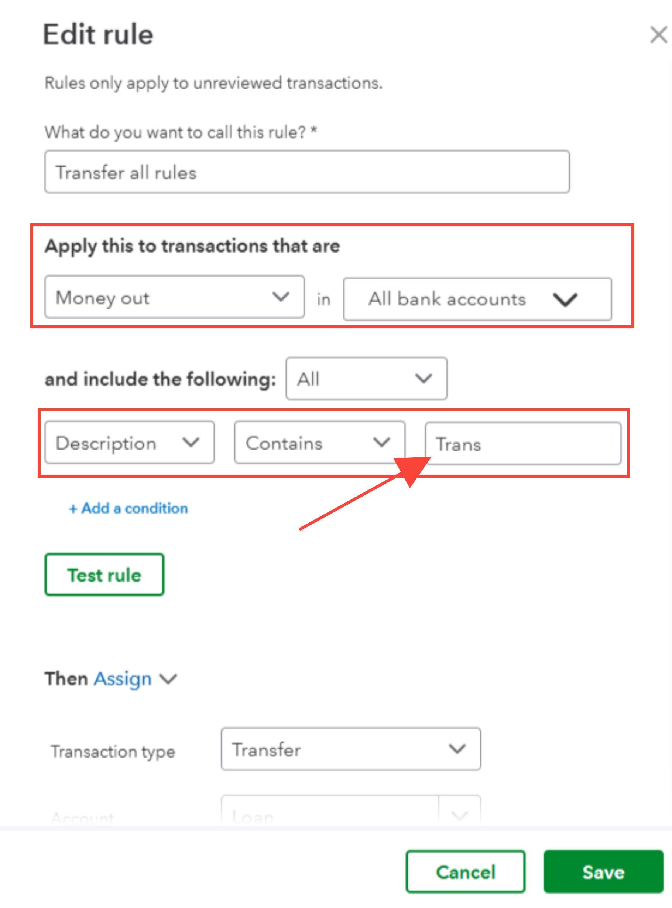Click the 'Edit rule' heading
The height and width of the screenshot is (908, 672).
pyautogui.click(x=98, y=35)
